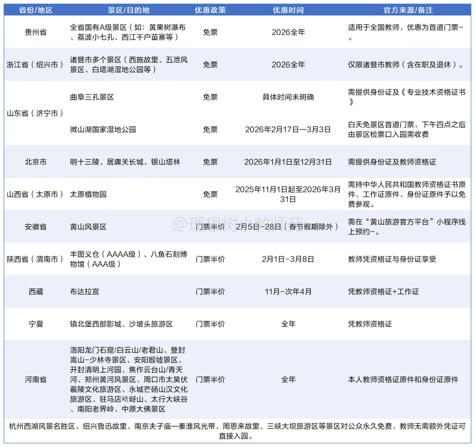Click 2026全年 in the 贵州省 row
This screenshot has height=447, width=475.
(x=288, y=32)
